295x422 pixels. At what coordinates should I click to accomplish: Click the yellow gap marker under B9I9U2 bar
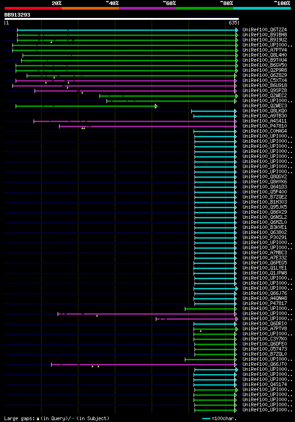(x=52, y=42)
